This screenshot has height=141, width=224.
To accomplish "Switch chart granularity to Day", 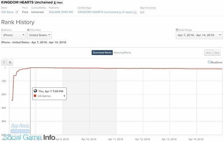I will [217, 52].
